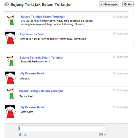Open Lily Kesuma Dewi link above 'Okayyy.'
The height and width of the screenshot is (138, 137).
32,73
